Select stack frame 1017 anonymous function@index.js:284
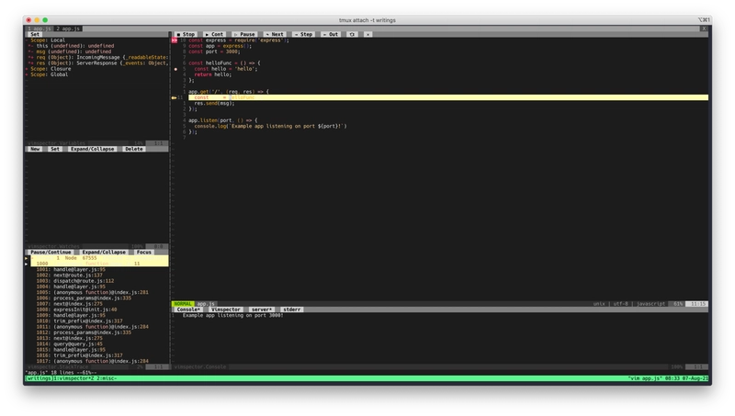 [x=93, y=361]
